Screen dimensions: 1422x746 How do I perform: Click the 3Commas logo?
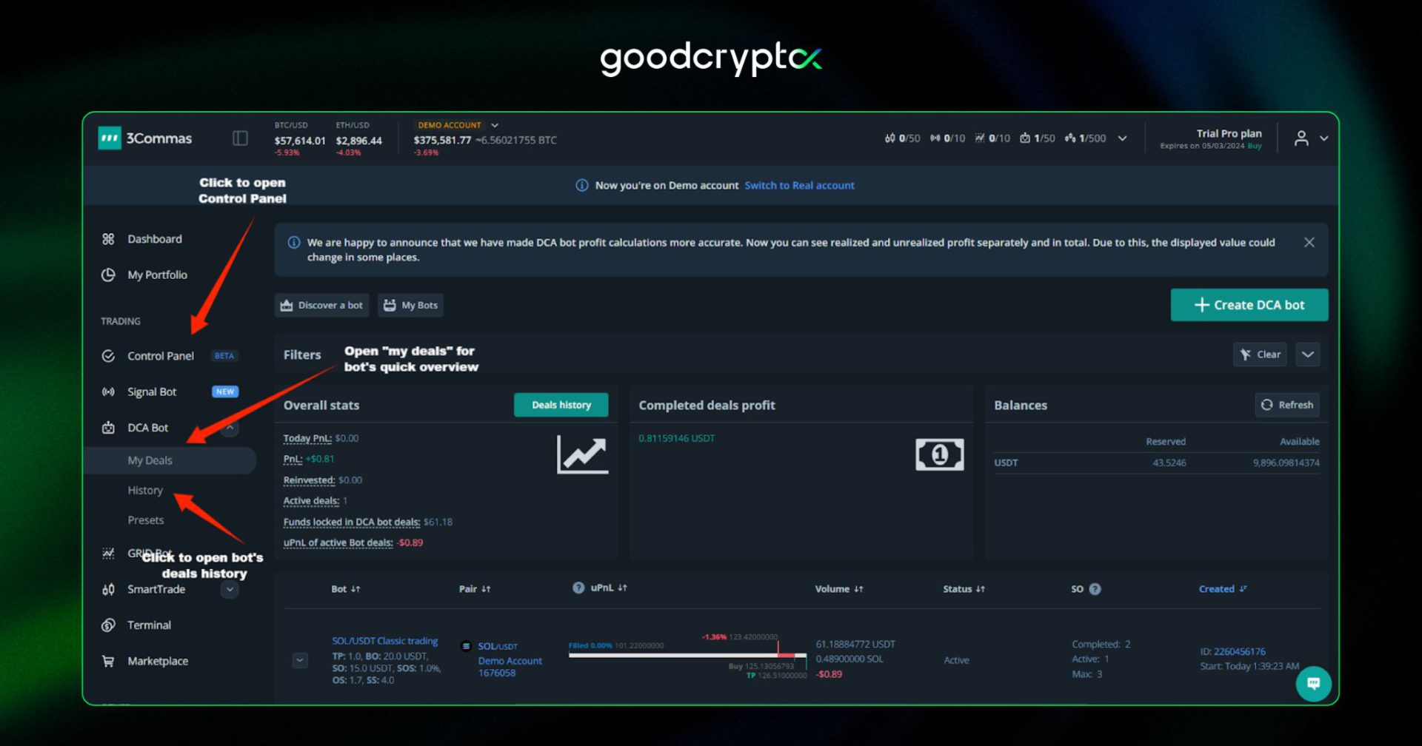tap(145, 138)
